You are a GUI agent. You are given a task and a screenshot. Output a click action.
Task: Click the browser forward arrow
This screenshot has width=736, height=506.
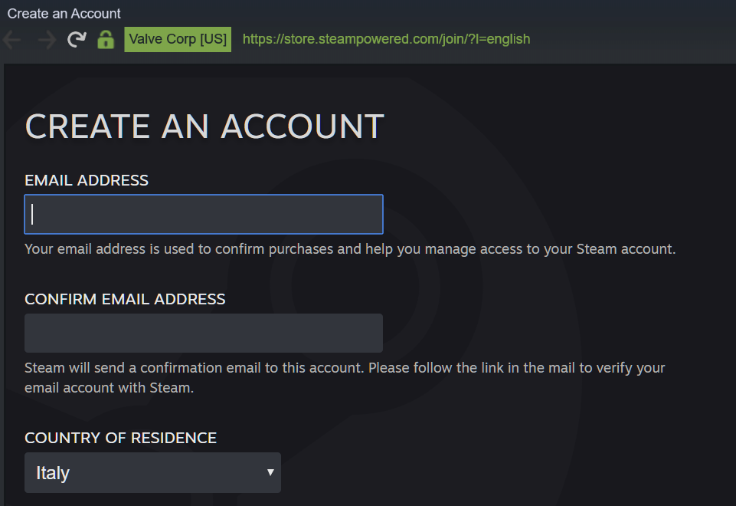point(45,40)
